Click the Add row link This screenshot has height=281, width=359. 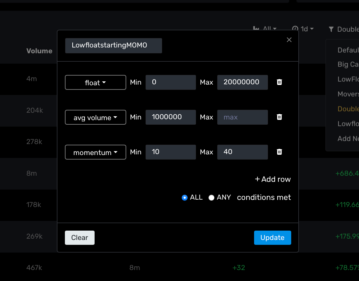272,179
